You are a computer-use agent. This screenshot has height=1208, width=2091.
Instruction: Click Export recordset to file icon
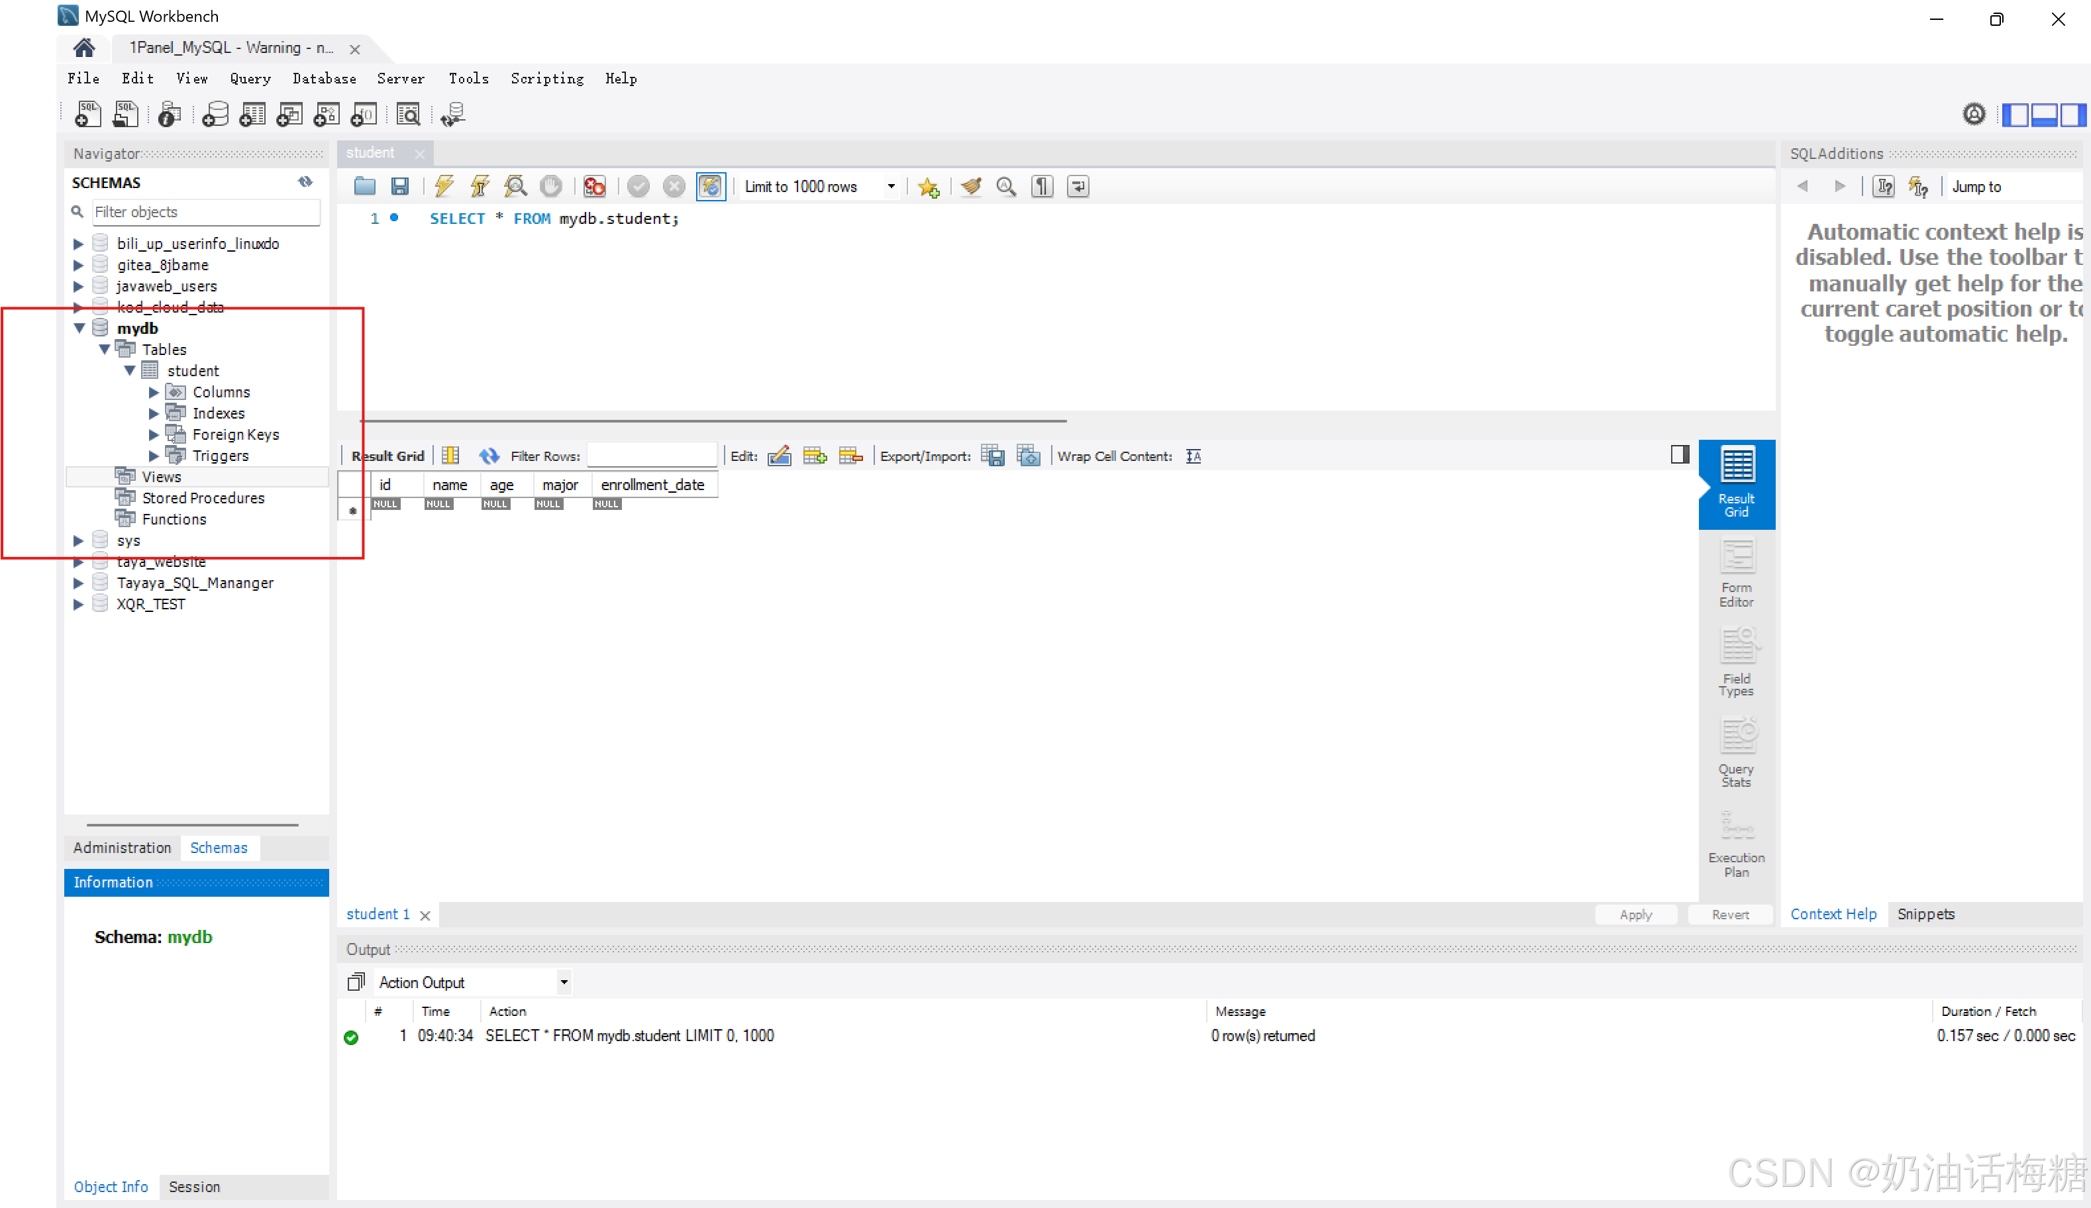click(992, 456)
